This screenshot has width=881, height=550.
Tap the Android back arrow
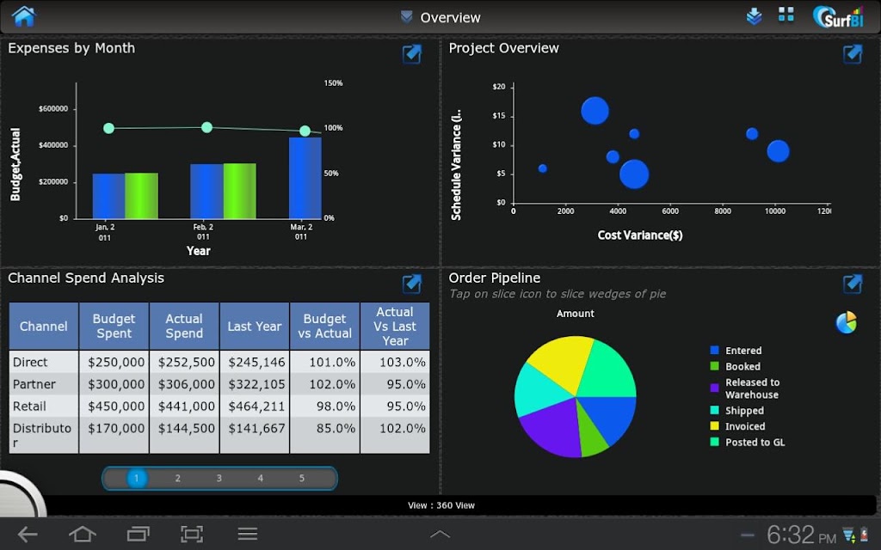coord(28,535)
